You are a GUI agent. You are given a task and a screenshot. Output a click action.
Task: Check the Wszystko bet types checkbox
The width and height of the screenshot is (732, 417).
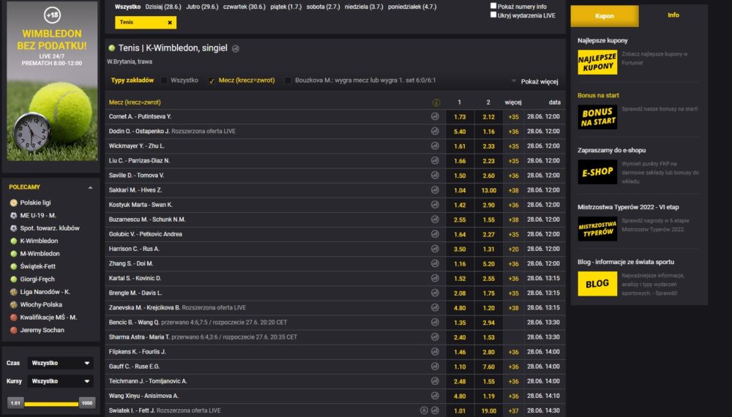coord(164,80)
